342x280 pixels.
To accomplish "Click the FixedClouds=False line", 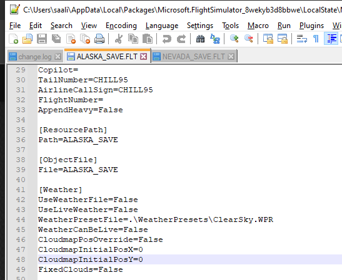I will pyautogui.click(x=81, y=269).
